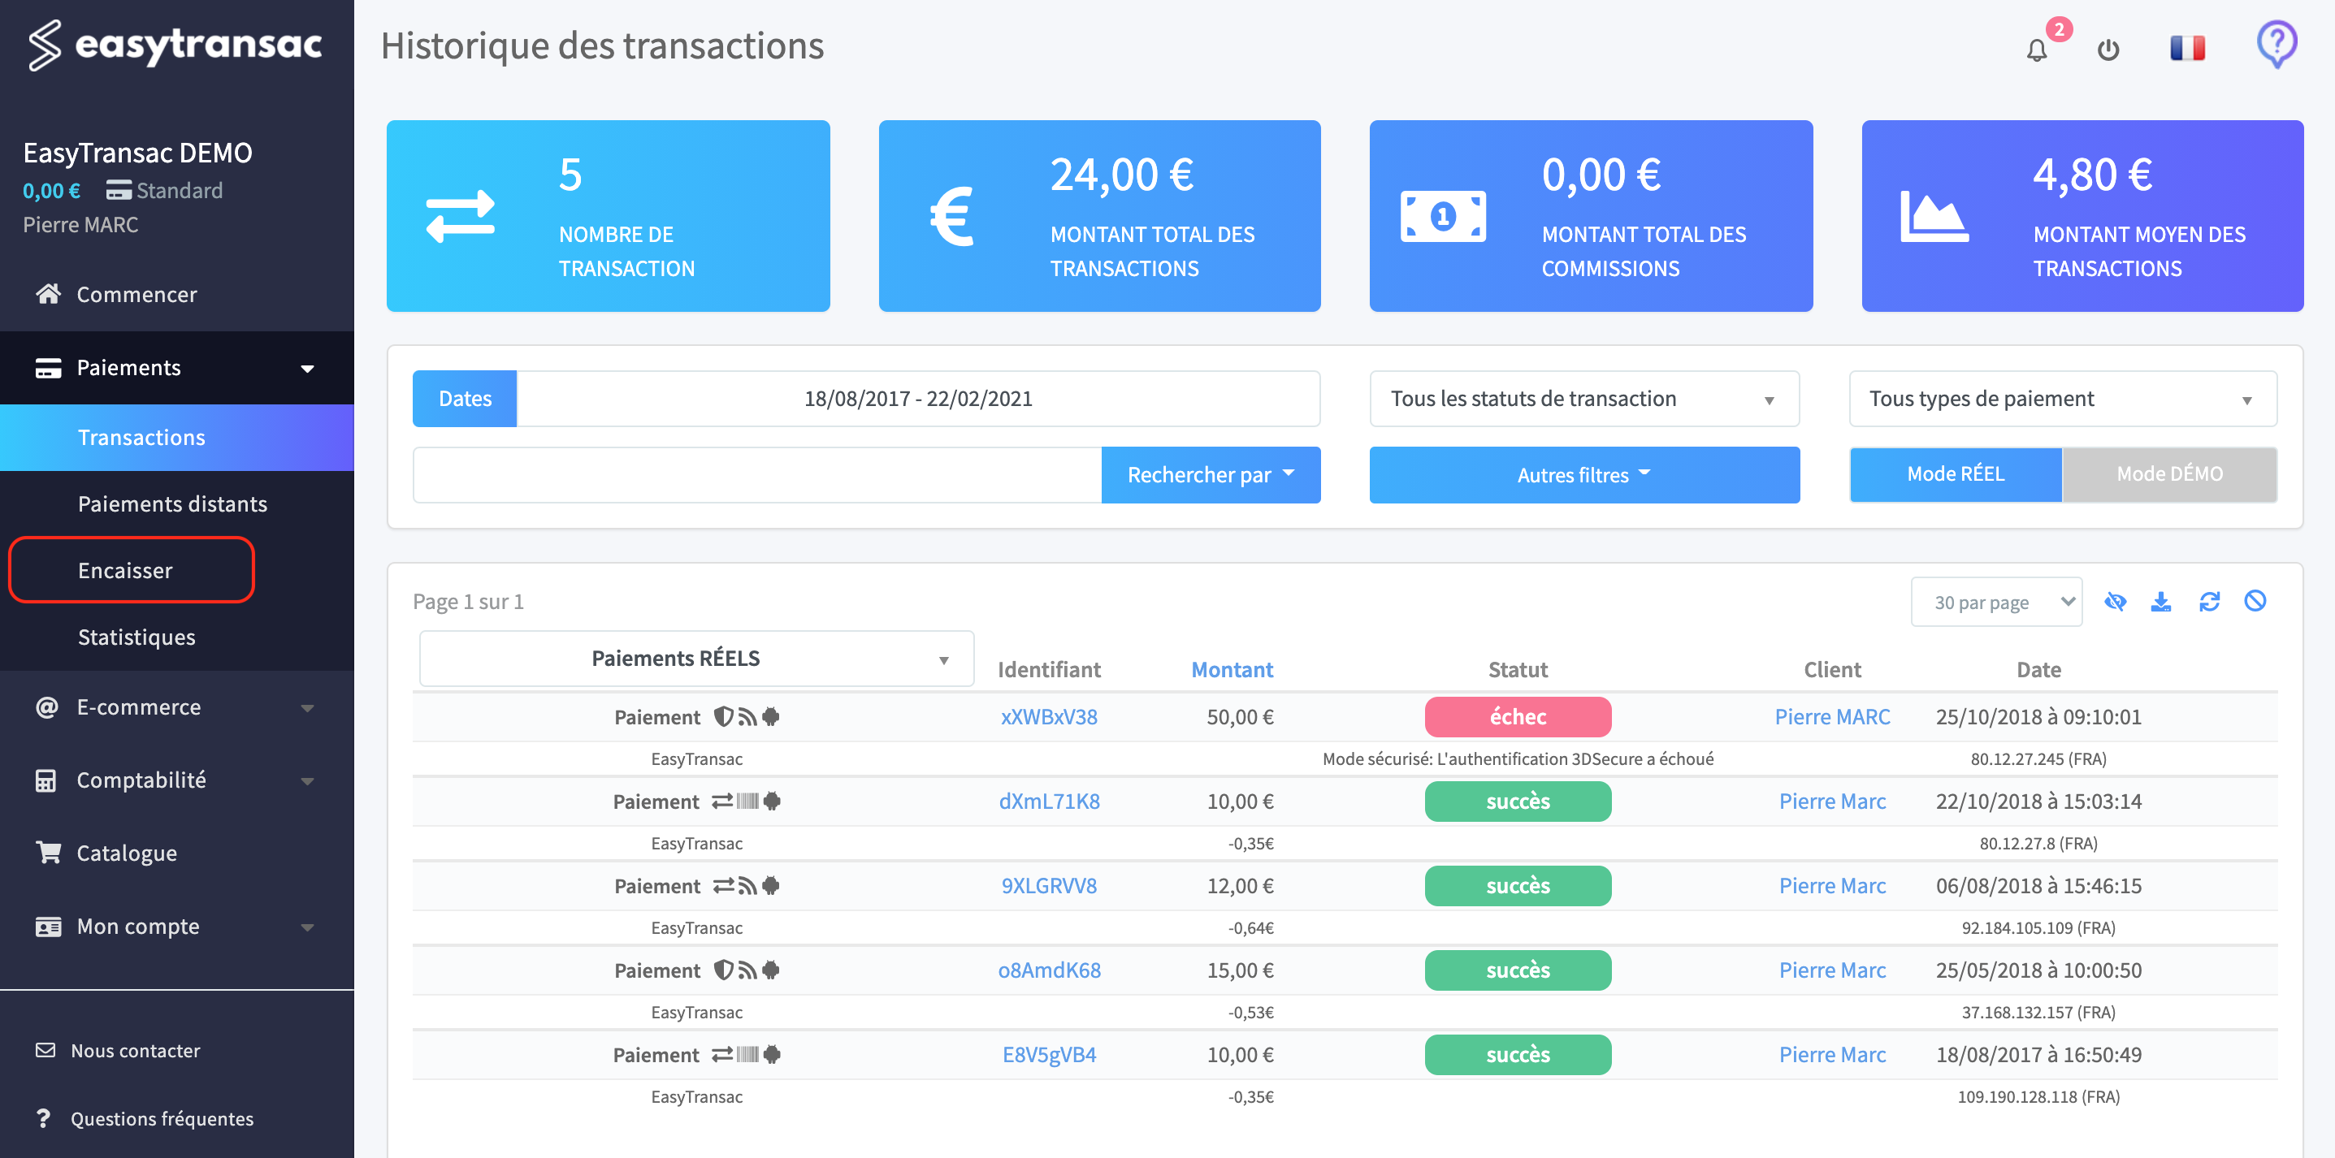Open the Transactions submenu item
The image size is (2335, 1158).
pyautogui.click(x=177, y=438)
